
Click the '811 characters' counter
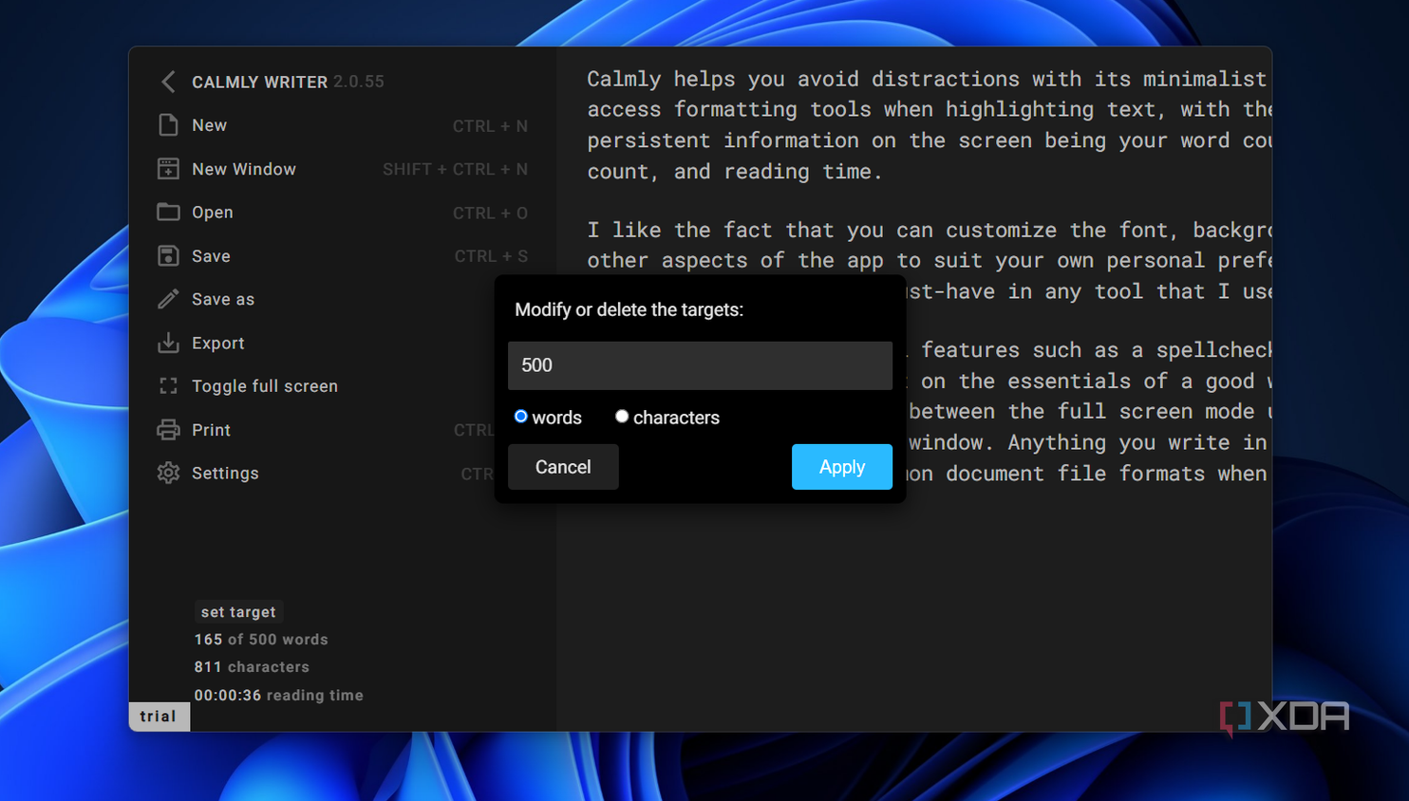coord(252,667)
